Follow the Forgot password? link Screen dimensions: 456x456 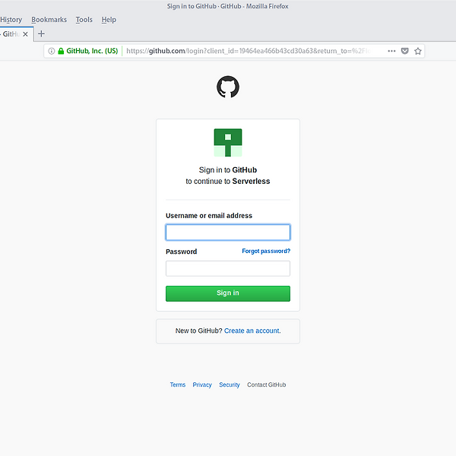[266, 252]
